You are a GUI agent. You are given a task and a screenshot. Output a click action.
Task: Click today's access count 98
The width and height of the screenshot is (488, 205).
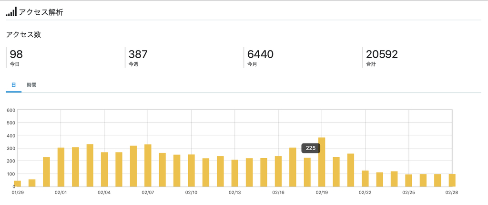16,54
